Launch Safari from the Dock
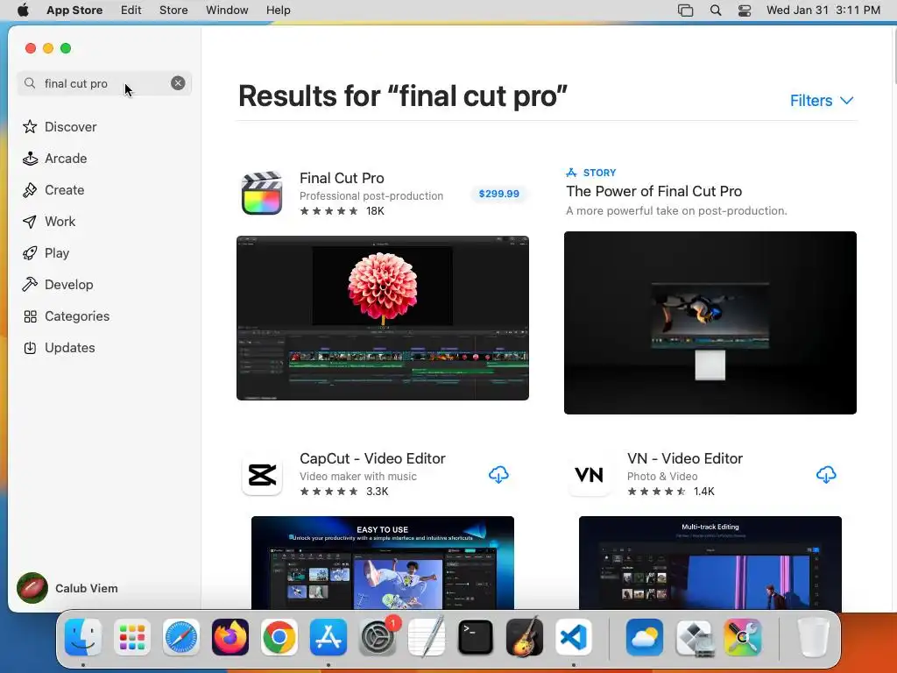 pos(181,637)
